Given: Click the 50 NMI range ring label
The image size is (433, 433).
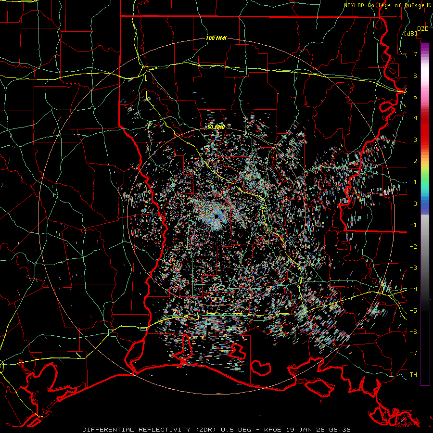Looking at the screenshot, I should click(x=216, y=127).
